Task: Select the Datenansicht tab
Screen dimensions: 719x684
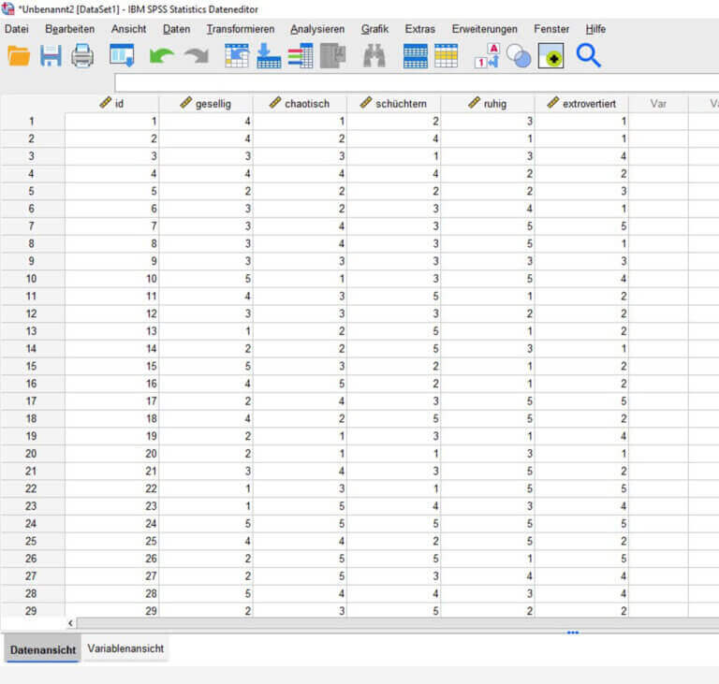Action: [x=43, y=649]
